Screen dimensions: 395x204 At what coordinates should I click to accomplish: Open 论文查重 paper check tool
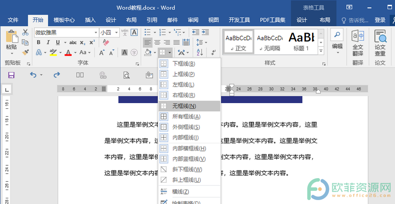click(x=380, y=43)
